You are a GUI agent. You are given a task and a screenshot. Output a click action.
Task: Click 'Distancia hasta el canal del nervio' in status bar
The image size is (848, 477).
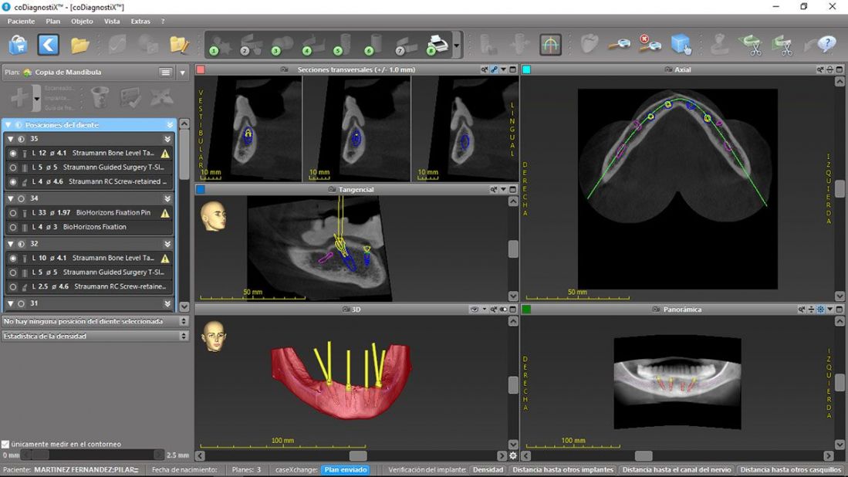point(675,469)
